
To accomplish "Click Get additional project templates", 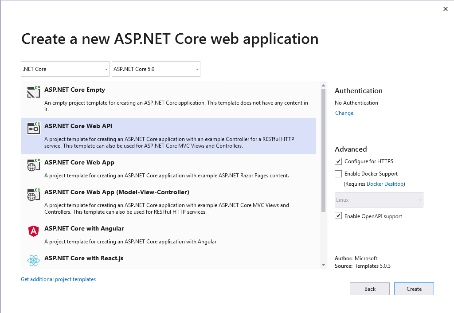I will 58,279.
